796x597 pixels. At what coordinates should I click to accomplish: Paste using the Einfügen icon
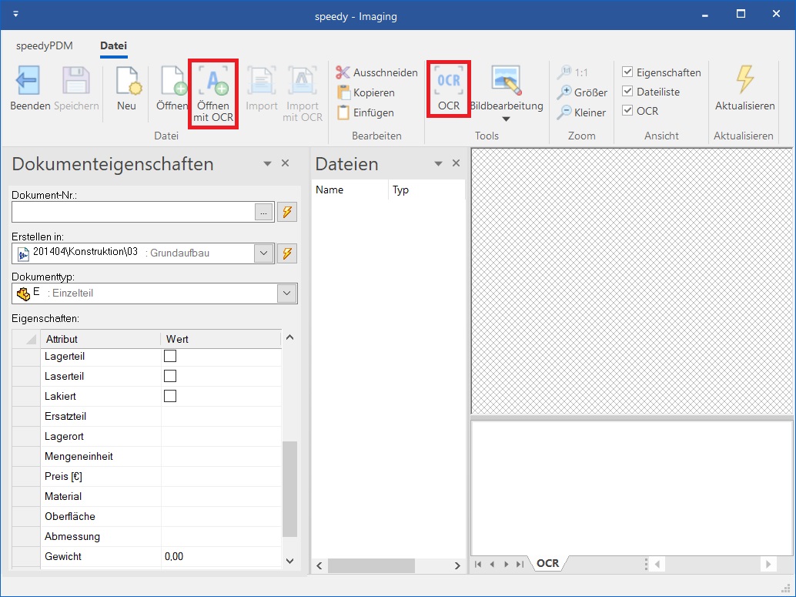click(343, 112)
